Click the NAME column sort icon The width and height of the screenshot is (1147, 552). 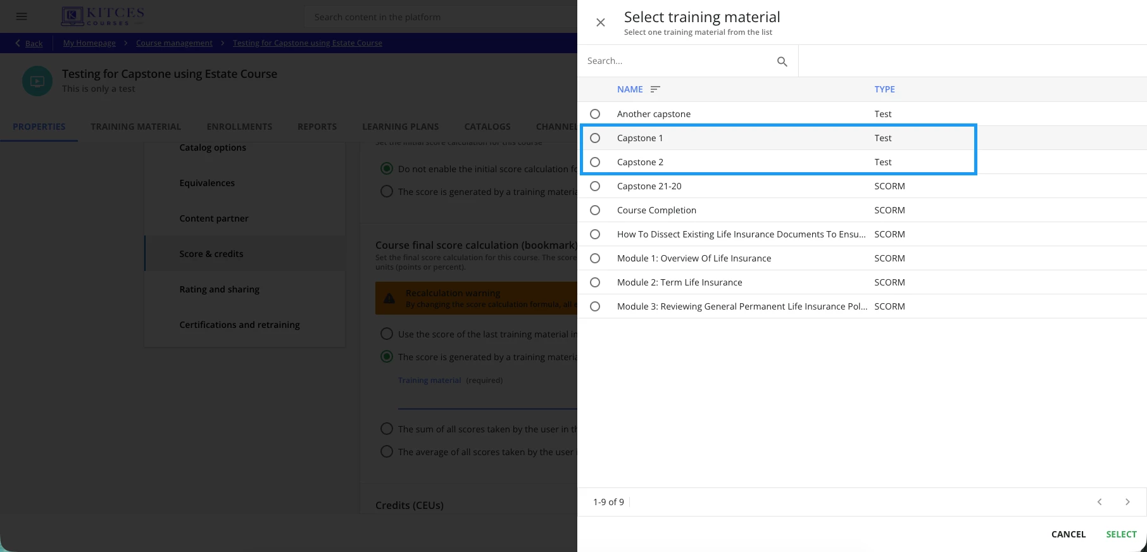(655, 89)
